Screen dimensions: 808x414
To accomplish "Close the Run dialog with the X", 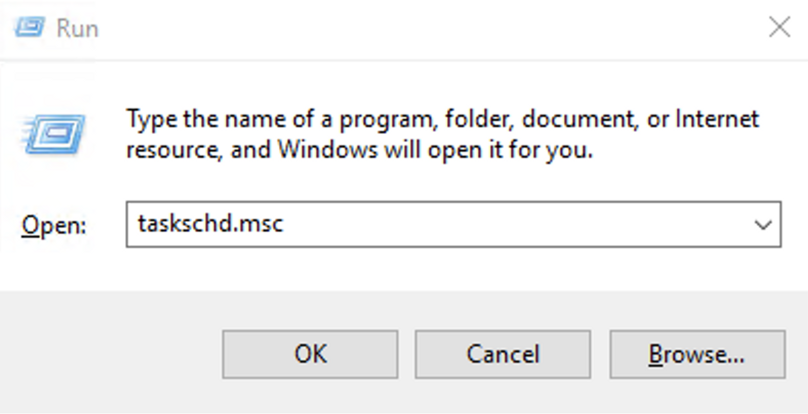I will (x=779, y=27).
